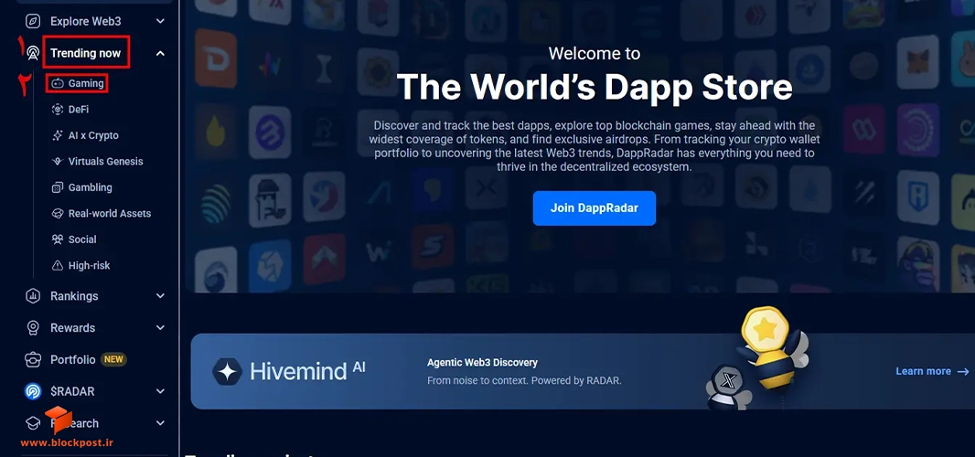Click the AI x Crypto sparkle icon
Image resolution: width=975 pixels, height=457 pixels.
[x=58, y=135]
